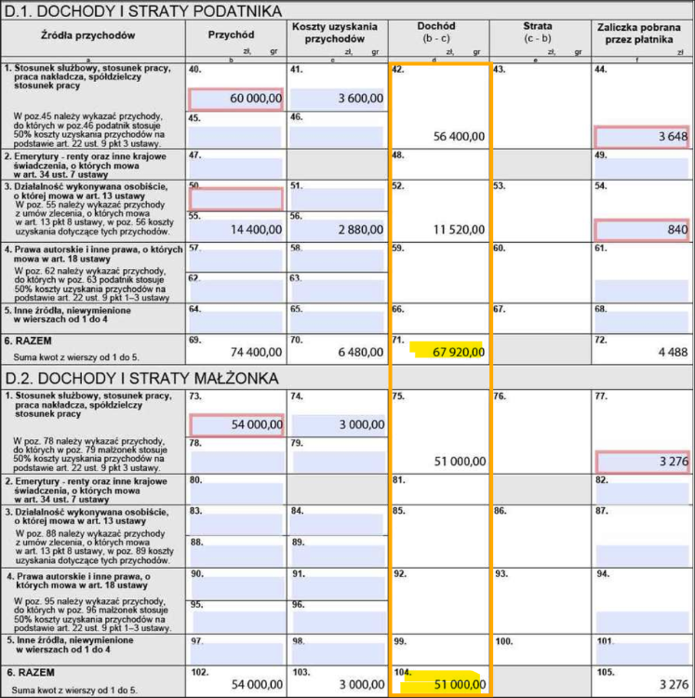Click the empty spouse advance field 94

(643, 622)
